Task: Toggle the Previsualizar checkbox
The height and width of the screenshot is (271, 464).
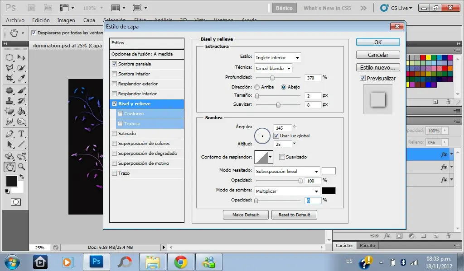Action: [362, 78]
